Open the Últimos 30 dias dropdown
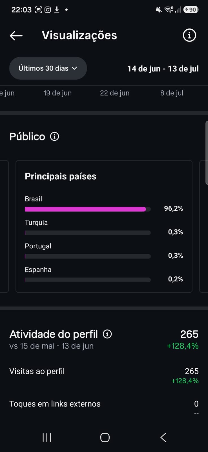The height and width of the screenshot is (452, 208). (48, 68)
